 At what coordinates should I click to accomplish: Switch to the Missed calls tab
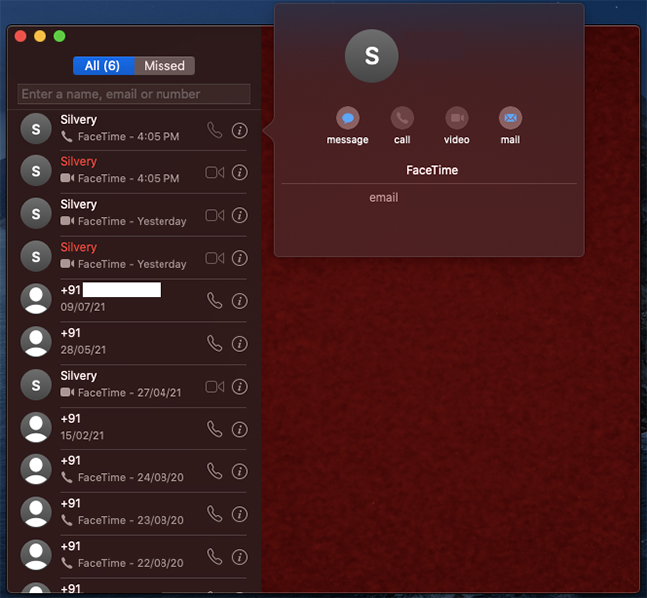164,66
